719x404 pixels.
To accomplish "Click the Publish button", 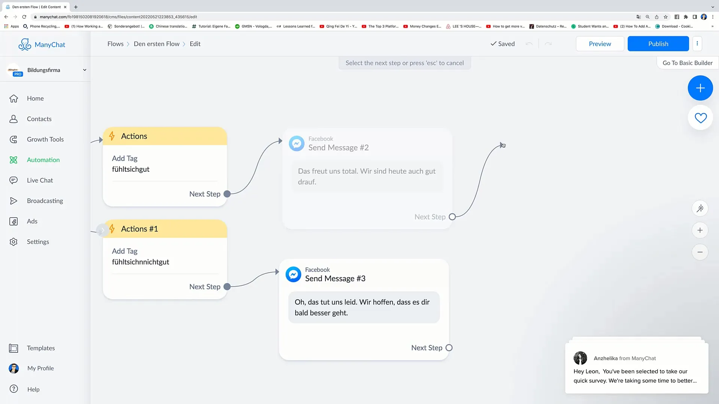I will (658, 44).
